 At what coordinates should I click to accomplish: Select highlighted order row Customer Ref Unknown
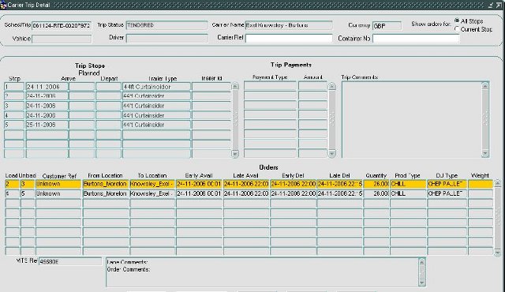coord(58,184)
